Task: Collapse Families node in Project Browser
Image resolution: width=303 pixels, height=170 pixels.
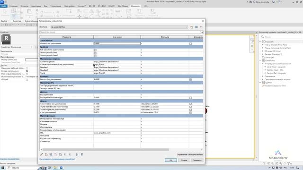Action: [x=260, y=60]
